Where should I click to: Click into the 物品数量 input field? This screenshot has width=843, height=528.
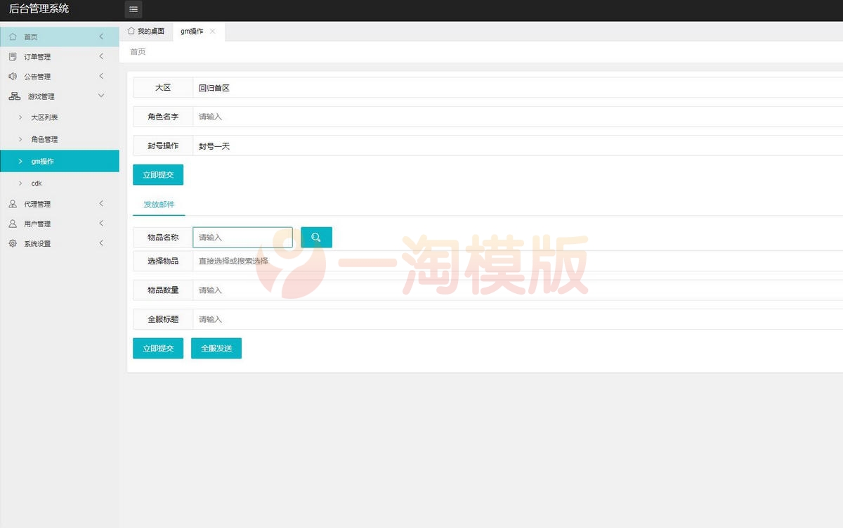tap(518, 290)
